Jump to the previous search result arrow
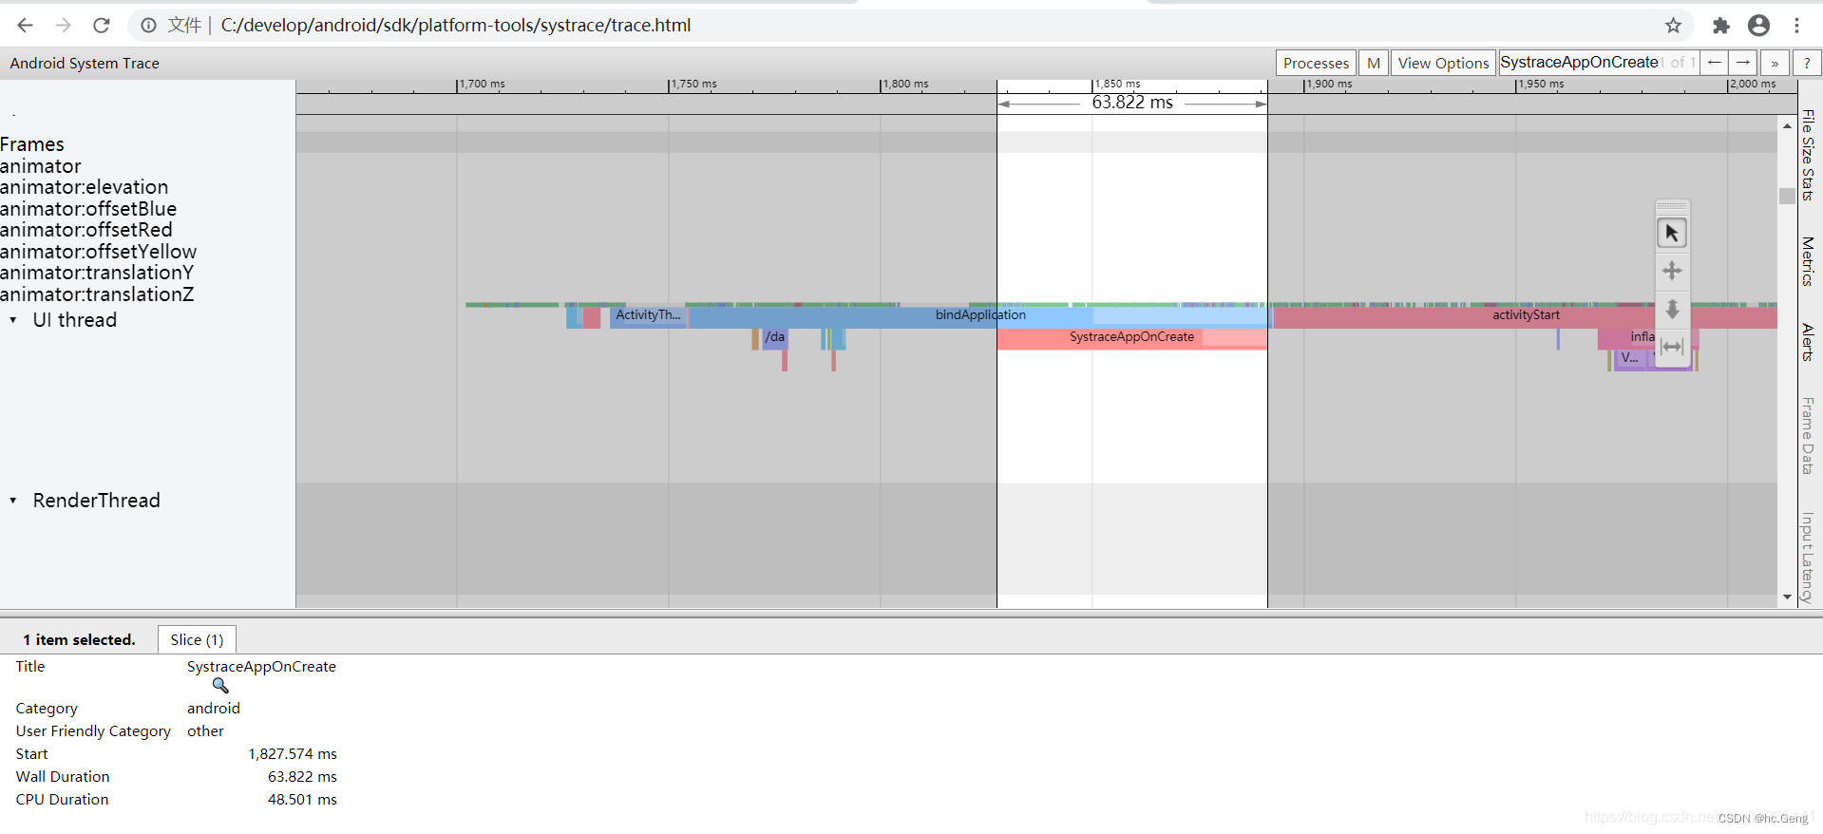Screen dimensions: 1823x834 (1714, 63)
